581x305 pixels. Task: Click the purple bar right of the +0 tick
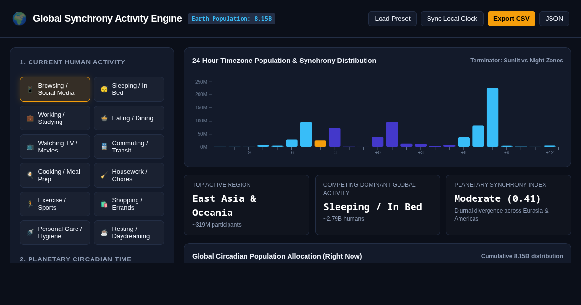pyautogui.click(x=392, y=135)
